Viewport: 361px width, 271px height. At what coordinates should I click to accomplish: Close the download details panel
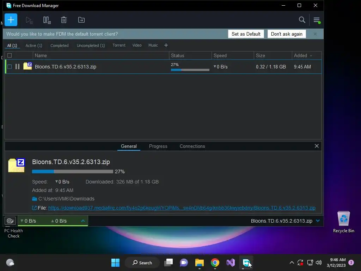317,146
